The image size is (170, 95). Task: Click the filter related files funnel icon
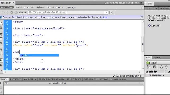pos(142,7)
